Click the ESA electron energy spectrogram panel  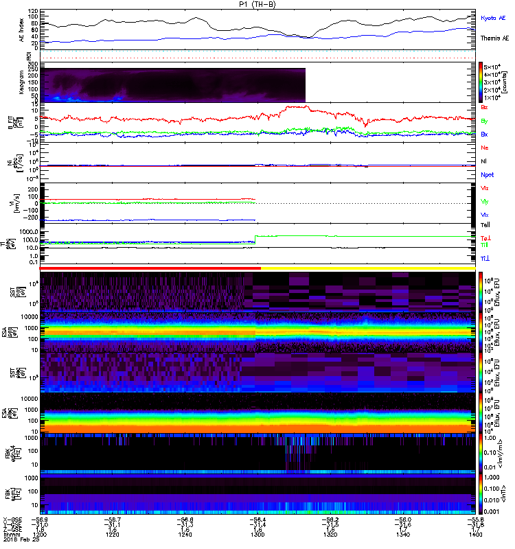tap(257, 413)
